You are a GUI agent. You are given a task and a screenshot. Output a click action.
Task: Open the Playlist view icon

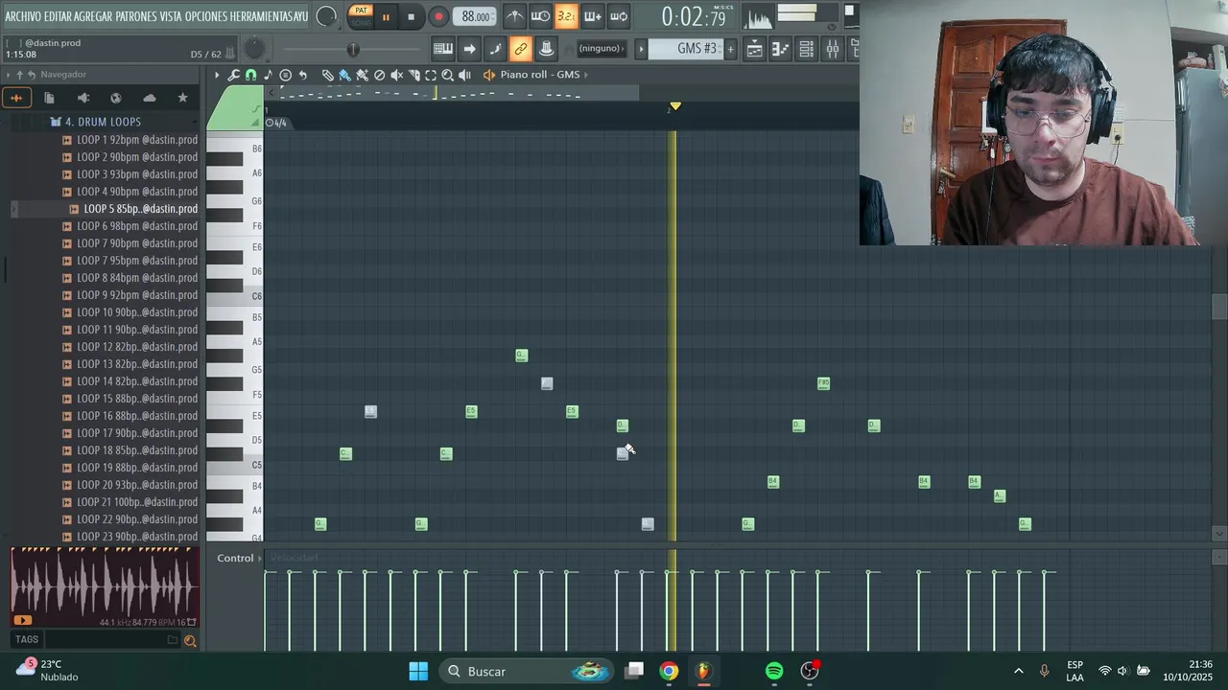click(x=755, y=49)
